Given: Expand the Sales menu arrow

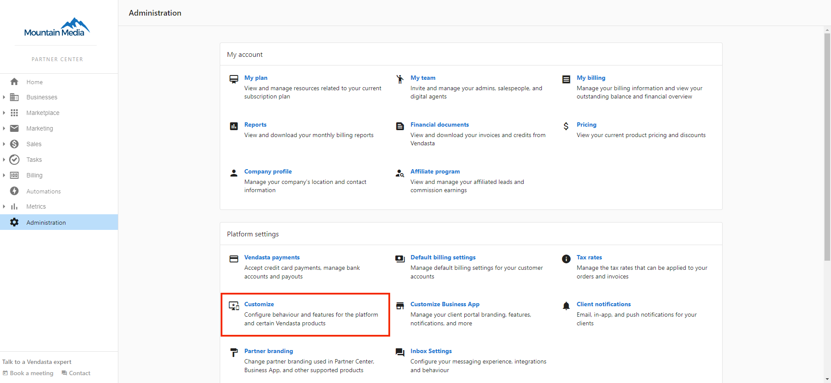Looking at the screenshot, I should coord(4,144).
